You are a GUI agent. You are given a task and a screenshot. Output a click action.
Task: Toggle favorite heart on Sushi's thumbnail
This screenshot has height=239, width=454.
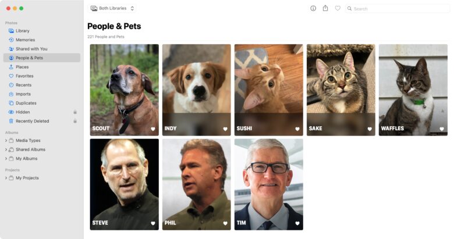point(297,129)
